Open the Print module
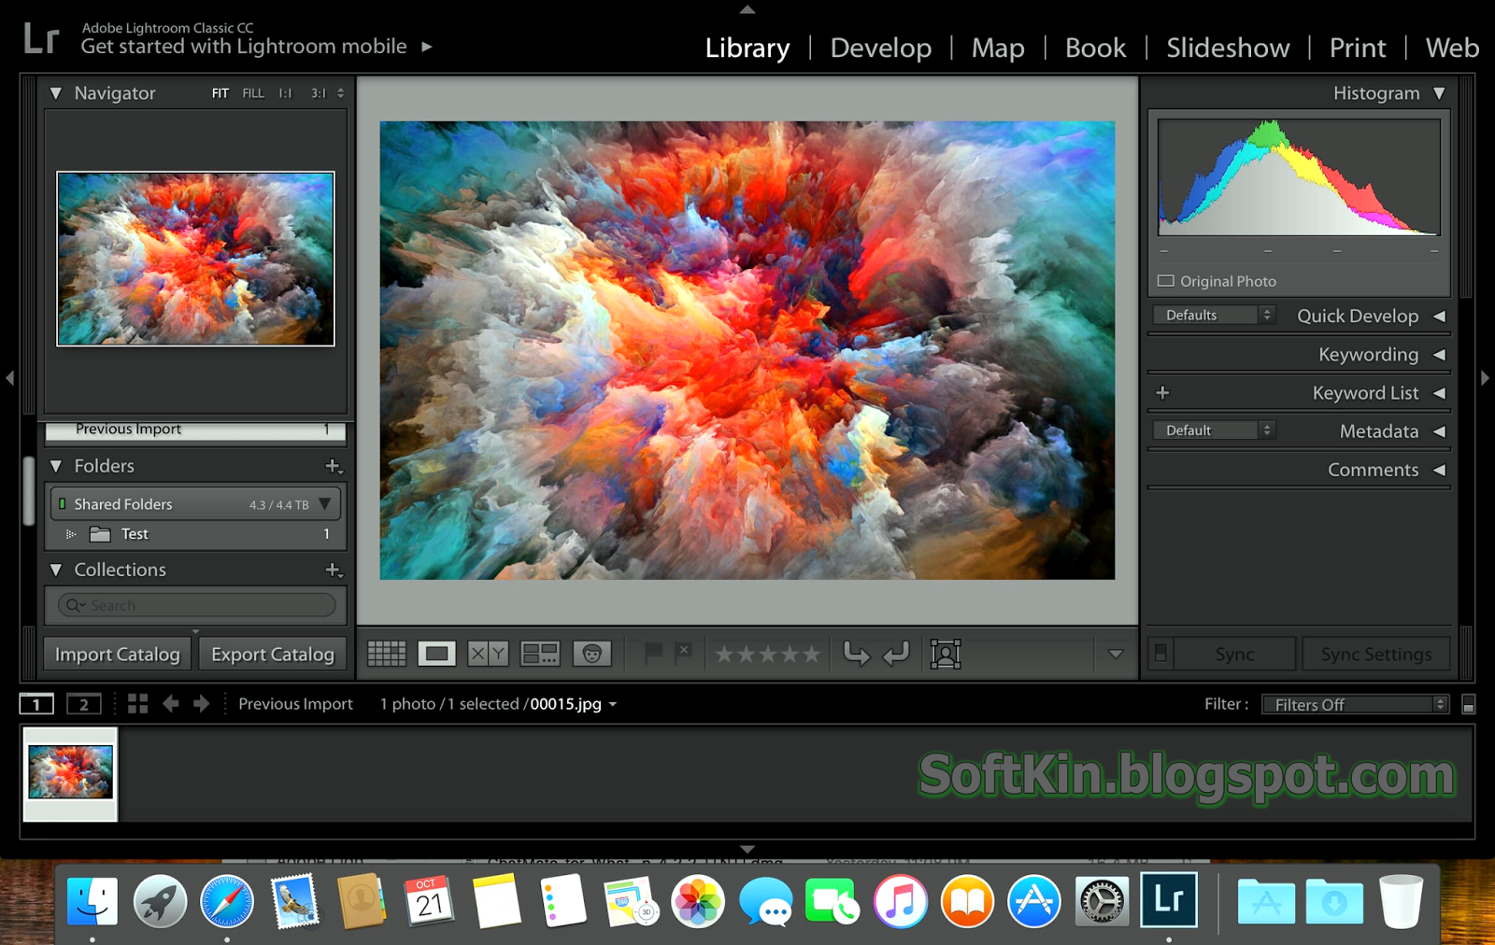Viewport: 1495px width, 945px height. click(x=1358, y=48)
